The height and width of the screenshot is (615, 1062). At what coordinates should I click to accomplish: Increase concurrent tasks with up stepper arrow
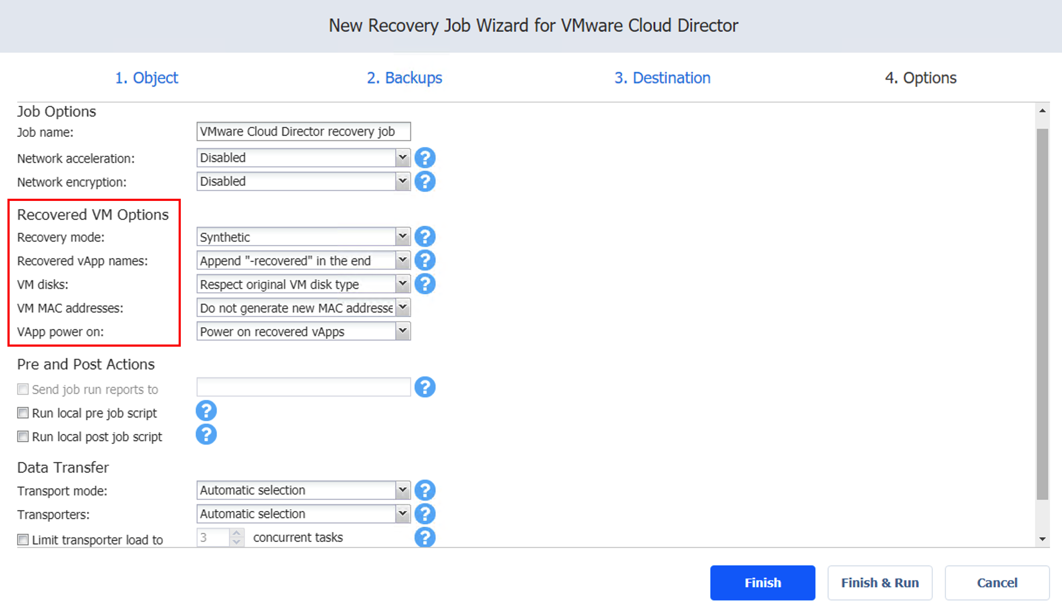tap(236, 533)
